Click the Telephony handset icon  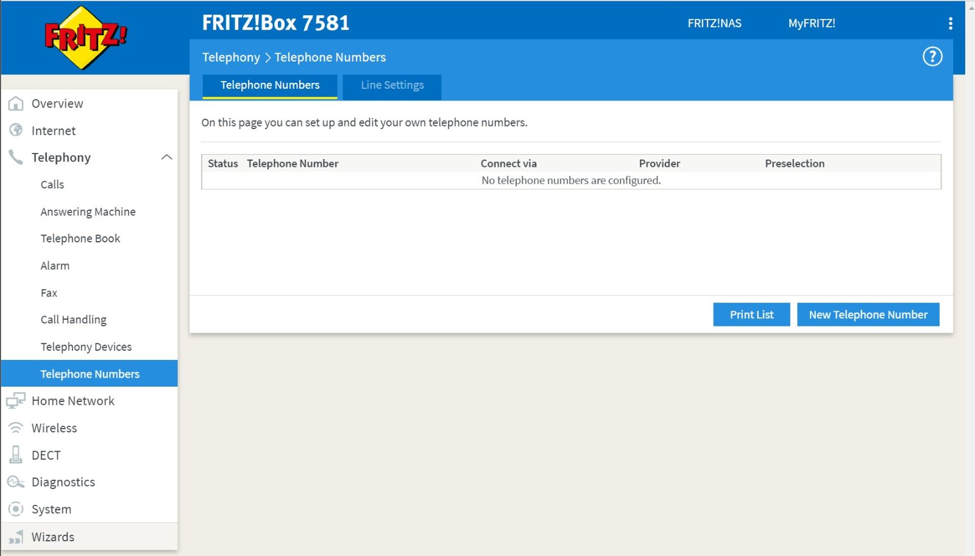point(16,157)
